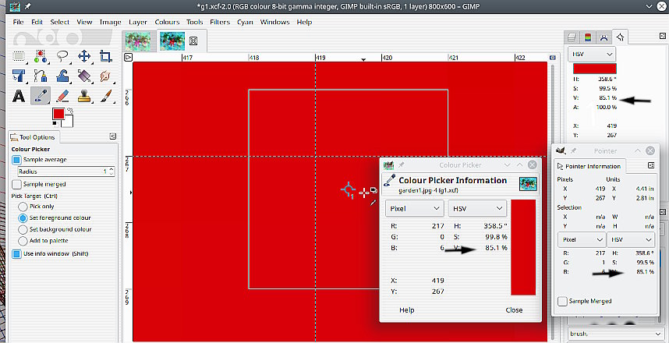Open the Cyan menu
This screenshot has width=669, height=343.
click(245, 22)
